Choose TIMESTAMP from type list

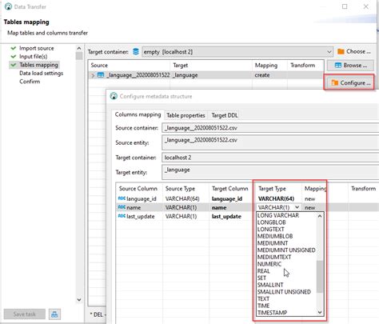click(x=272, y=312)
